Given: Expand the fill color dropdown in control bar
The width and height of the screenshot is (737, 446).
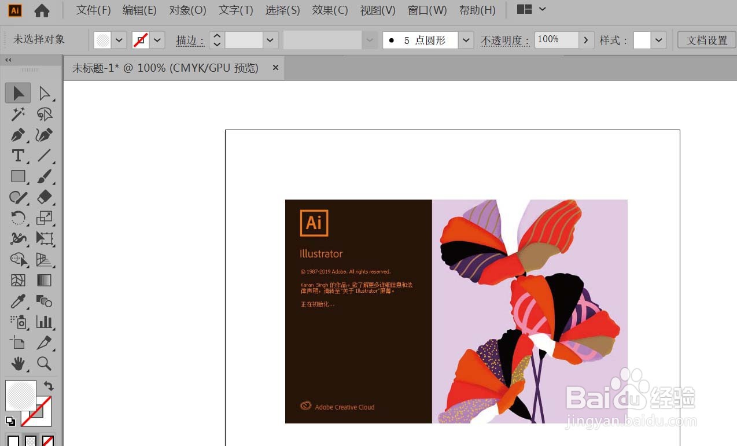Looking at the screenshot, I should (x=120, y=40).
